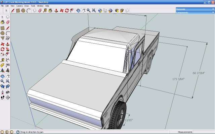The width and height of the screenshot is (215, 134).
Task: Open the View menu
Action: pyautogui.click(x=12, y=6)
